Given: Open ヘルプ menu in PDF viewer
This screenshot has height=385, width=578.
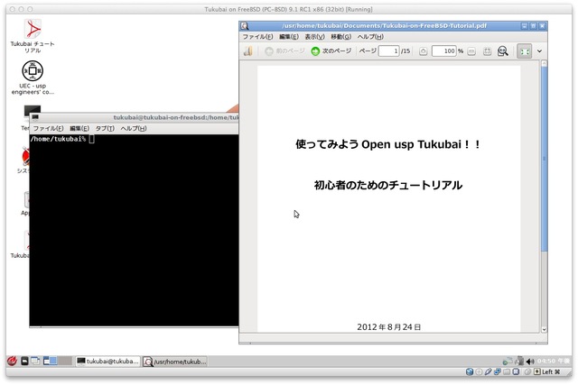Looking at the screenshot, I should tap(370, 37).
